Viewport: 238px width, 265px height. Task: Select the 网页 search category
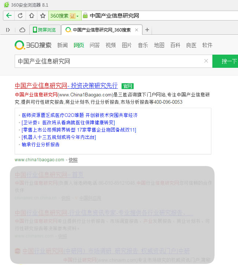tap(79, 45)
